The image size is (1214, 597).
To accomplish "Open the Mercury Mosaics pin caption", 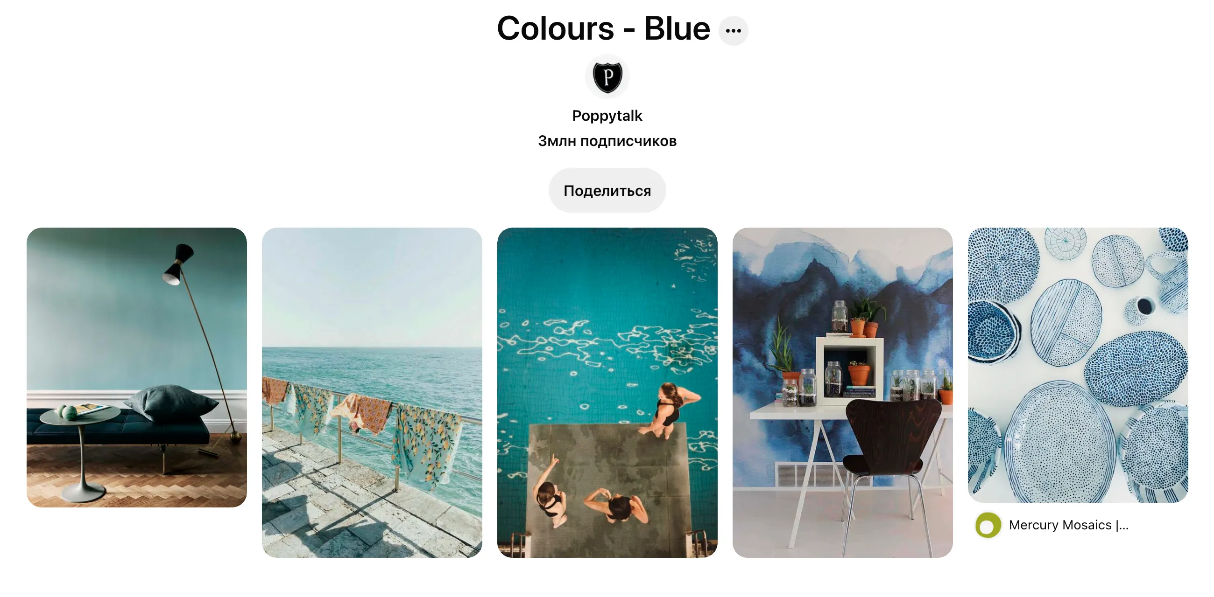I will click(x=1068, y=525).
